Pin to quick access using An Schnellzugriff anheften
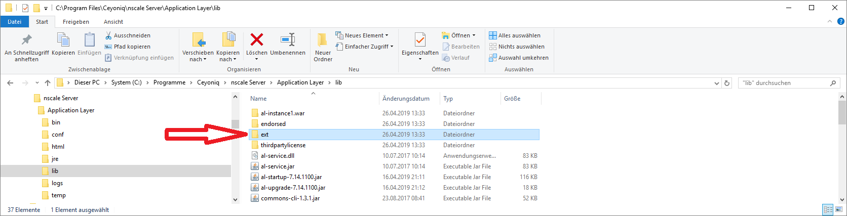 26,40
